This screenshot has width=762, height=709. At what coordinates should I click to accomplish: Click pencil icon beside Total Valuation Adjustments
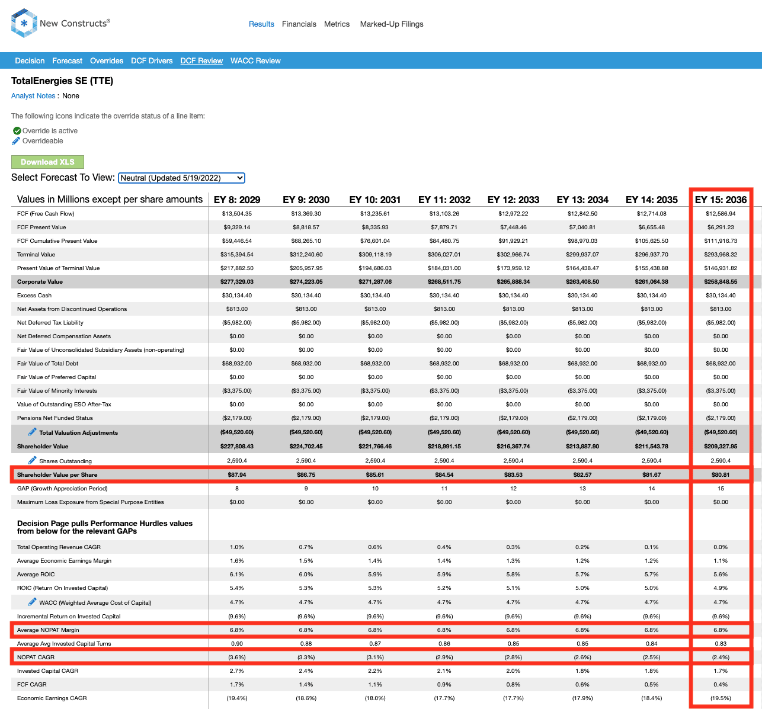(x=33, y=432)
